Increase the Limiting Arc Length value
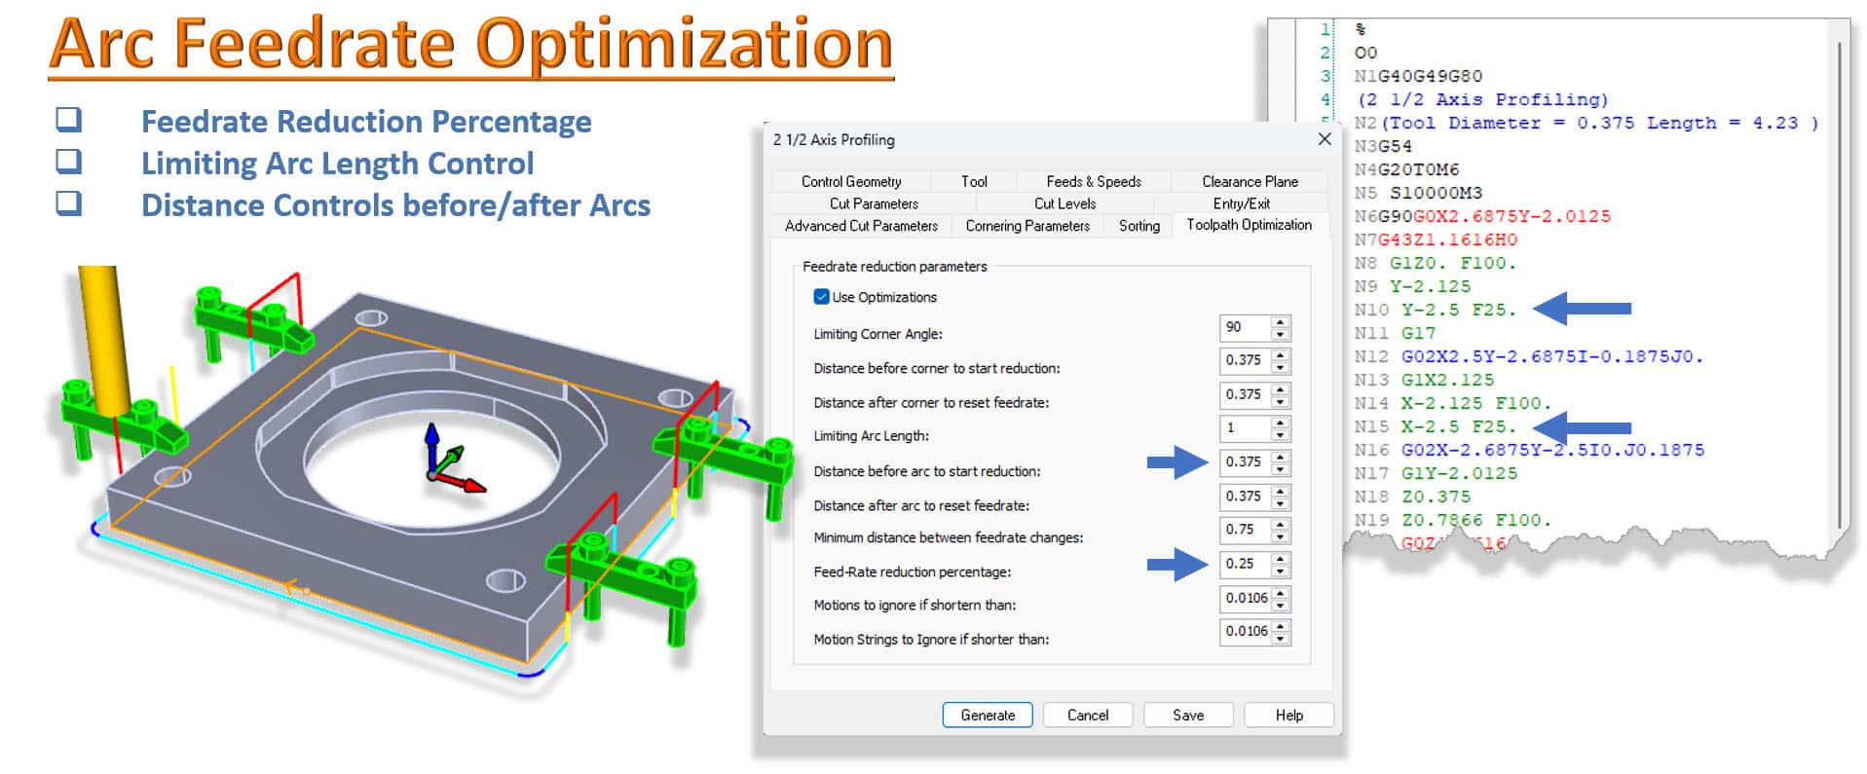The height and width of the screenshot is (774, 1867). coord(1281,423)
